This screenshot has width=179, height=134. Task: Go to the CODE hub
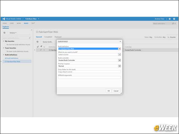[x=12, y=23]
